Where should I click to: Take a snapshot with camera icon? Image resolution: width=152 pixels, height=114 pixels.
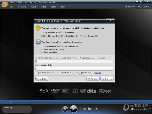coord(84,109)
